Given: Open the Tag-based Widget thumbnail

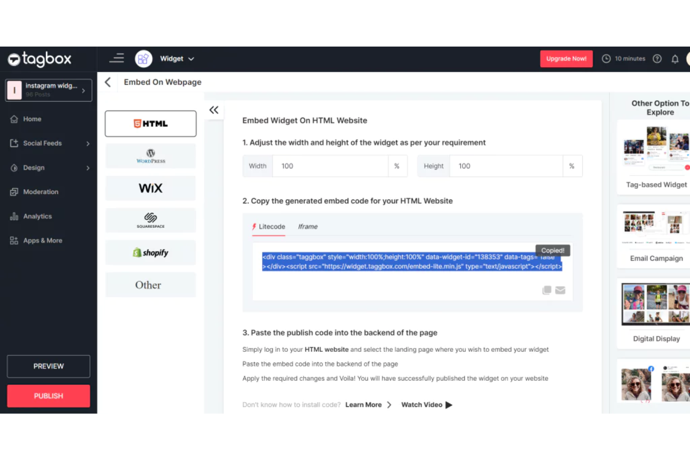Looking at the screenshot, I should 656,148.
